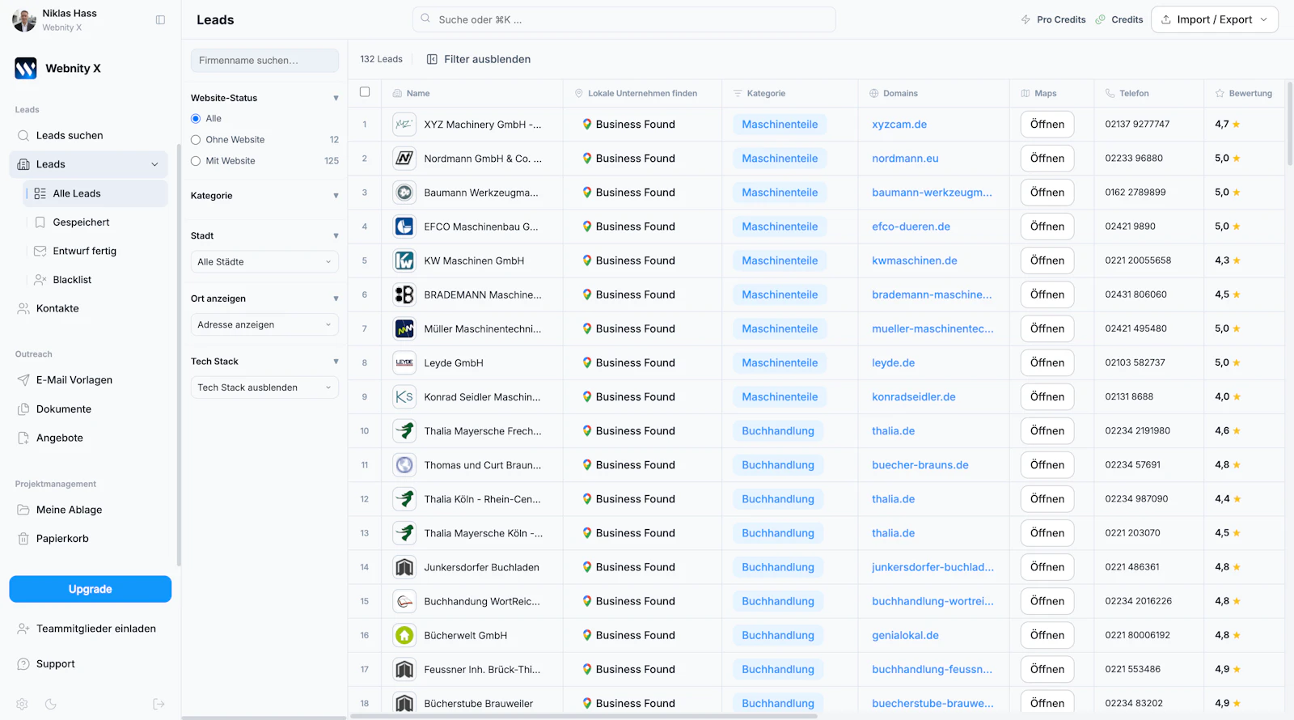Click the vertical scrollbar at the table's right edge

click(1289, 125)
